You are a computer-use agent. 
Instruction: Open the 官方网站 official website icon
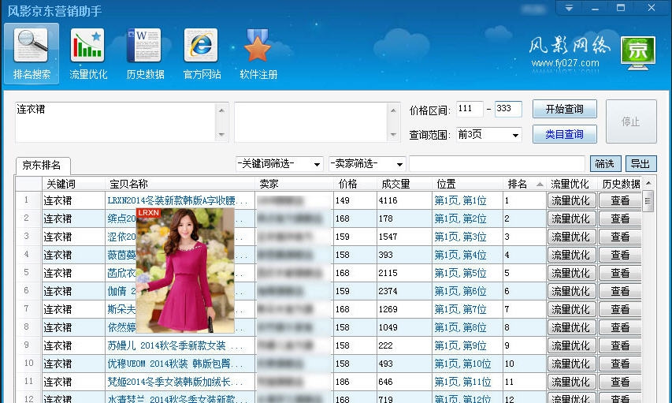click(202, 54)
